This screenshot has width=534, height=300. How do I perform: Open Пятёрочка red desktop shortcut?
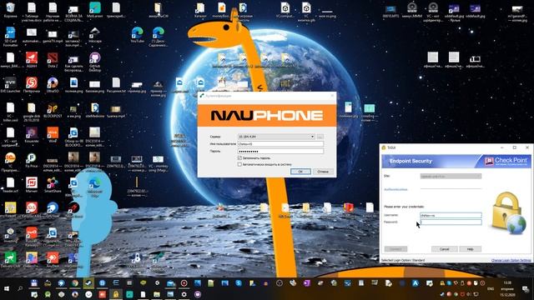(32, 85)
